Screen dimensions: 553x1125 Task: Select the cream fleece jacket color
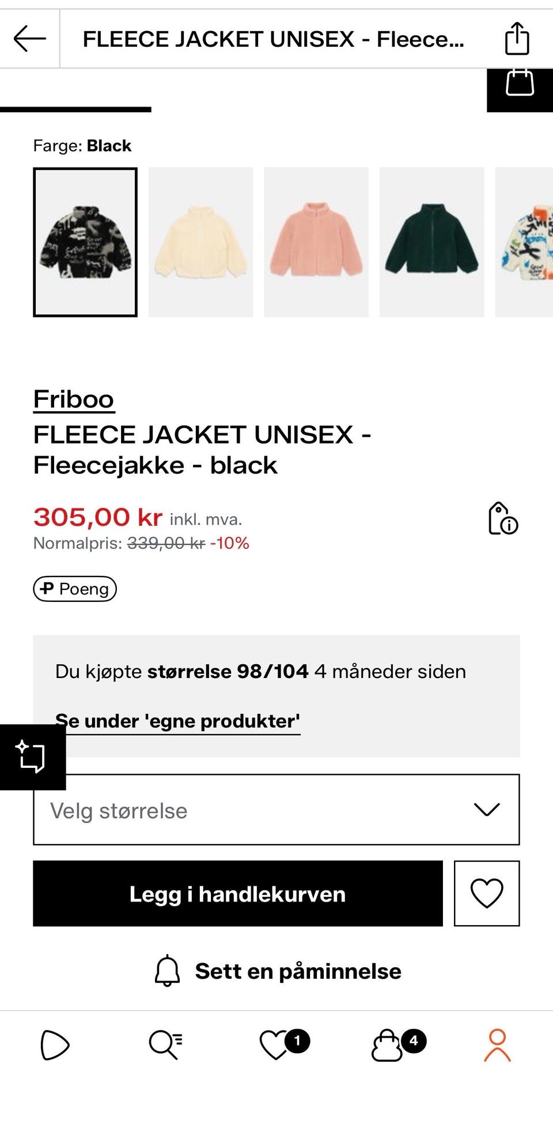click(200, 242)
